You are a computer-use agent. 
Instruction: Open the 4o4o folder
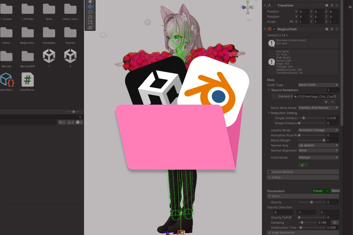coord(49,12)
